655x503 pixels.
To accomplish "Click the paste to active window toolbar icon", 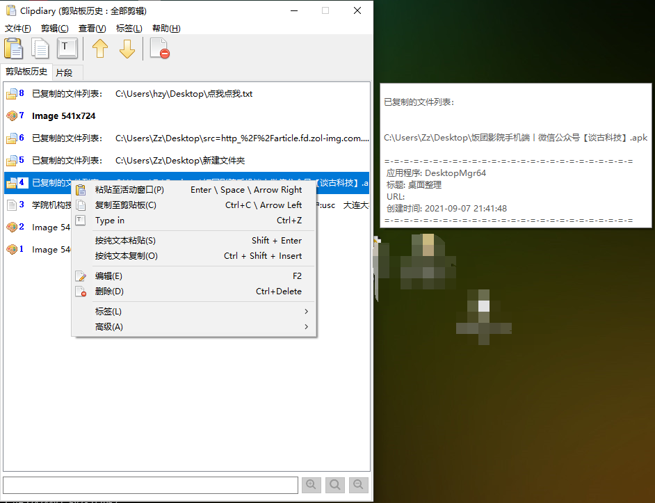I will pos(14,49).
